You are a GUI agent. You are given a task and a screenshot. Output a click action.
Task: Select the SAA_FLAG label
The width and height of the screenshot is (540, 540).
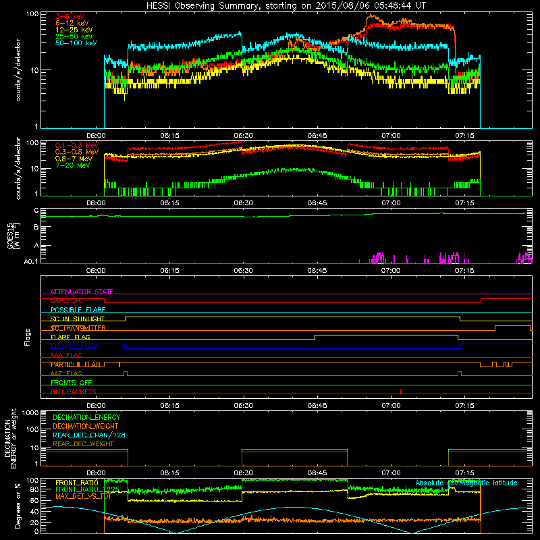tap(66, 356)
